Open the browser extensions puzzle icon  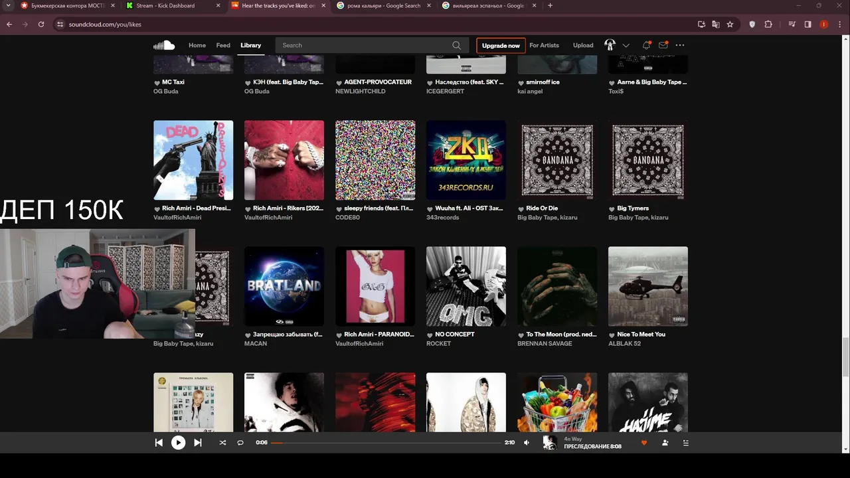(768, 24)
